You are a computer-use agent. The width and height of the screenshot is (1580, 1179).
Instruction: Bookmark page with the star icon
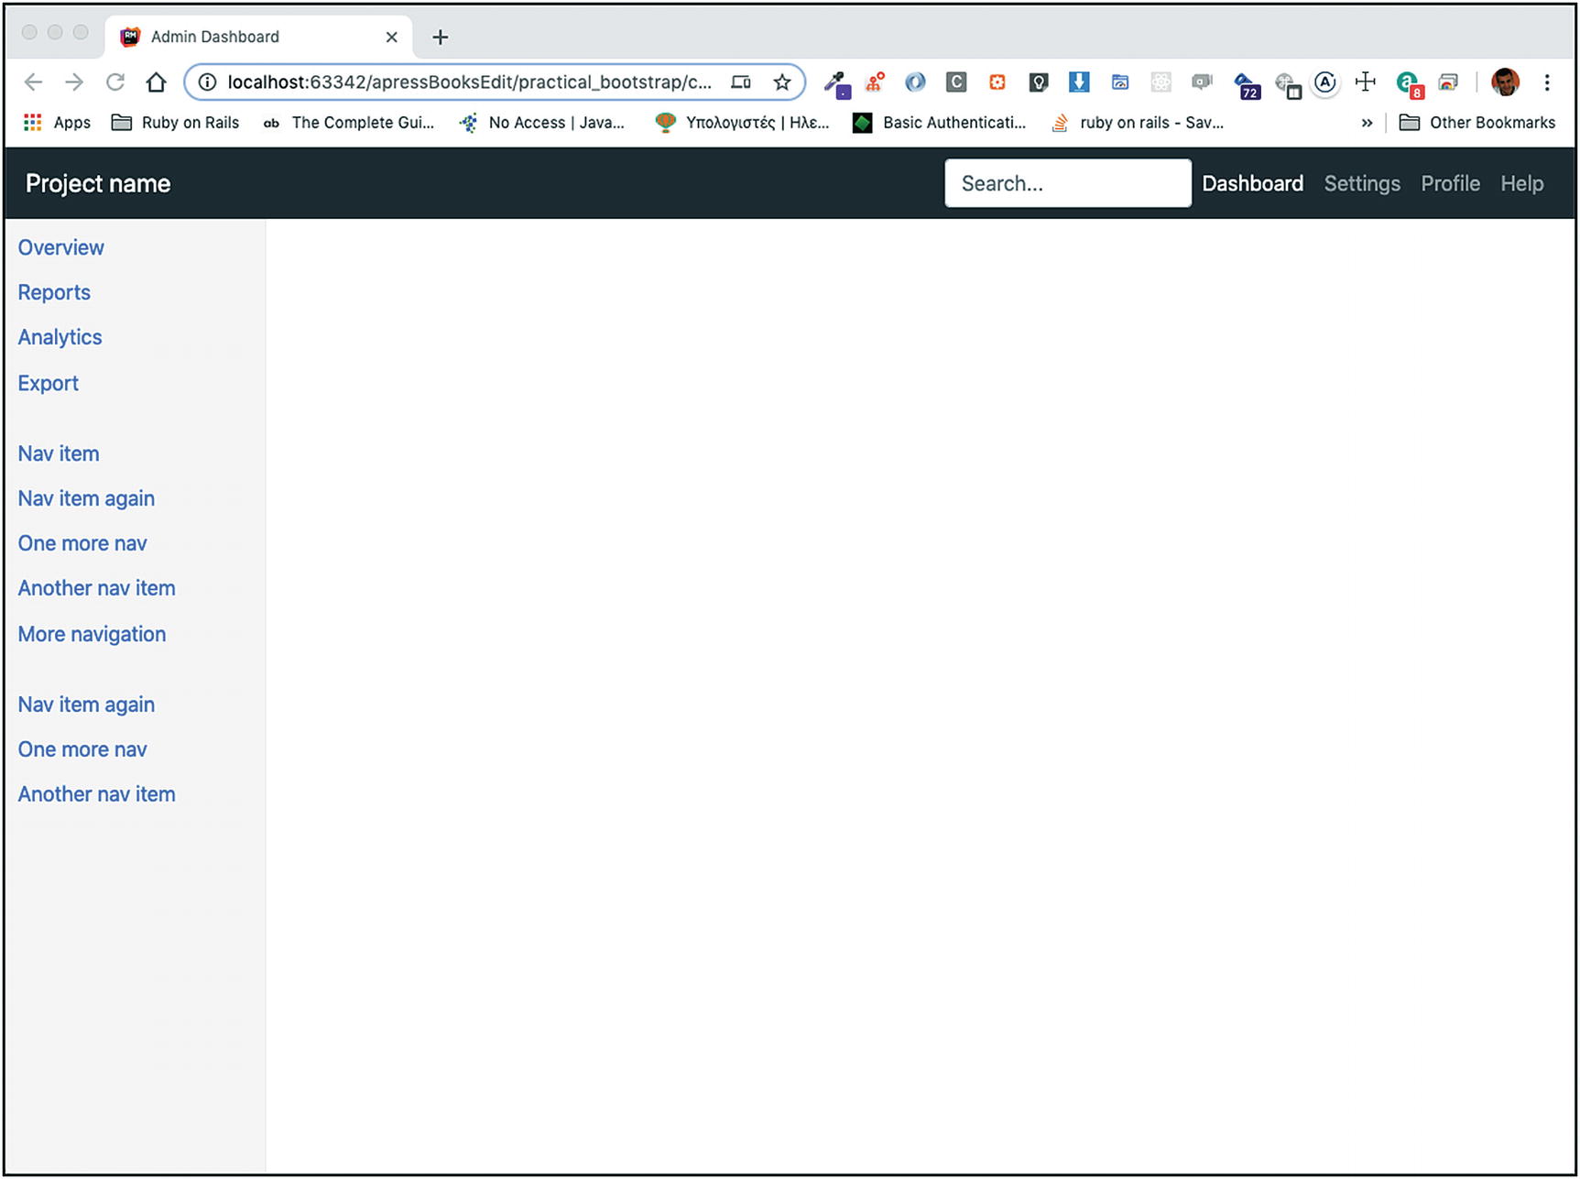(x=781, y=82)
